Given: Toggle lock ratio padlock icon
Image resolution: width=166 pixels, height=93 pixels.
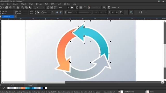Looking at the screenshot, I should tap(38, 12).
